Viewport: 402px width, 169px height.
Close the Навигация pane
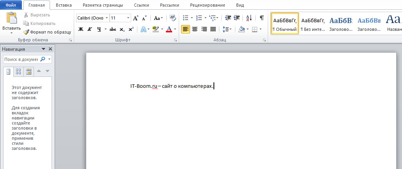coord(50,49)
